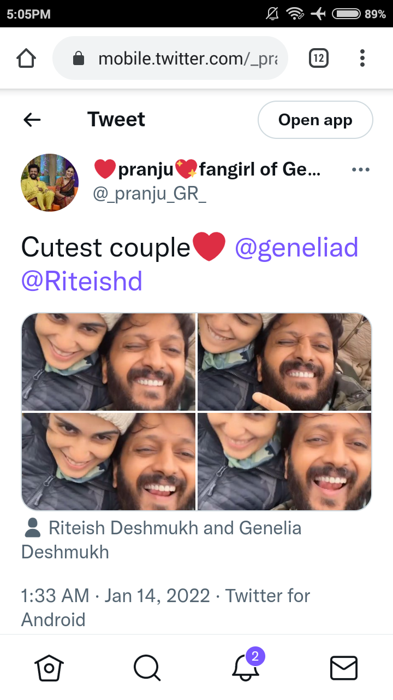Open the @geneliad mention link
393x700 pixels.
296,247
